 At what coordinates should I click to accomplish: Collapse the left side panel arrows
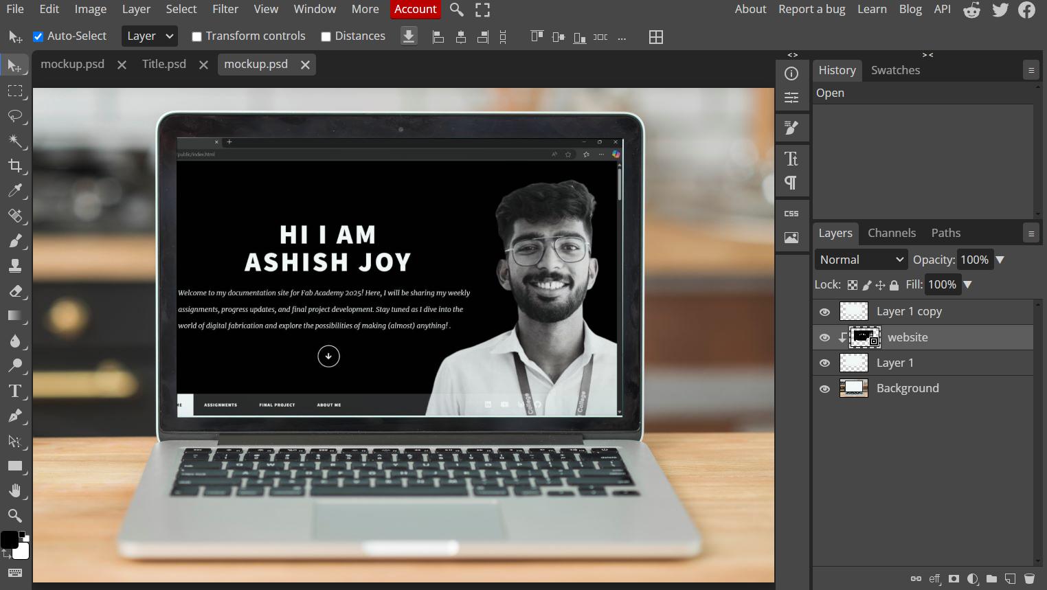tap(792, 55)
